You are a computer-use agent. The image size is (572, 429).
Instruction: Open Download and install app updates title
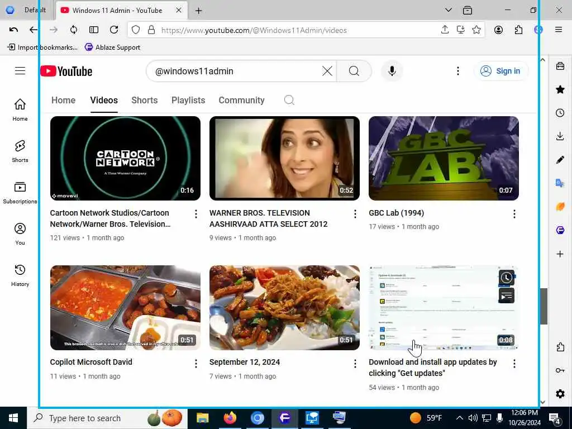(x=433, y=368)
